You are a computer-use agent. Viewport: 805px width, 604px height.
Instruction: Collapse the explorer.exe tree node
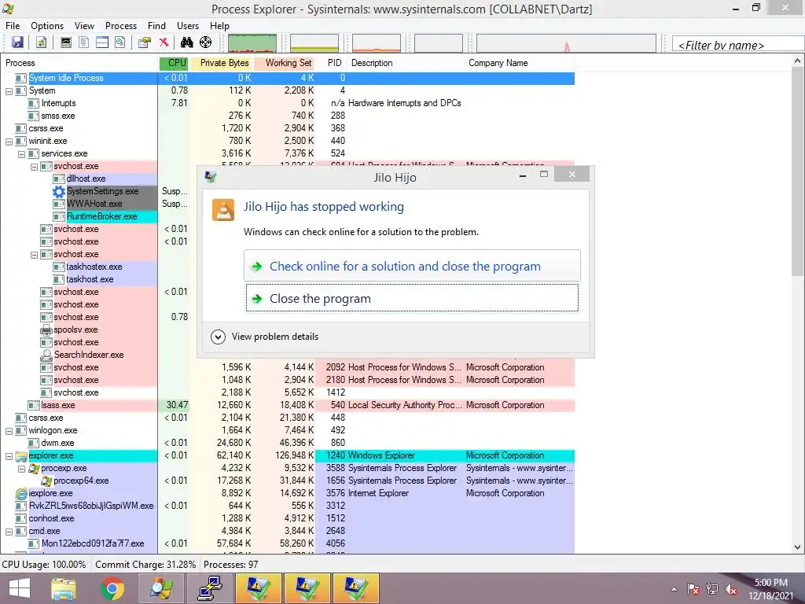click(x=9, y=456)
